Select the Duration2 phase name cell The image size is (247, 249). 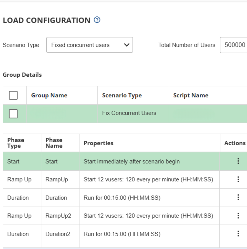pos(58,234)
